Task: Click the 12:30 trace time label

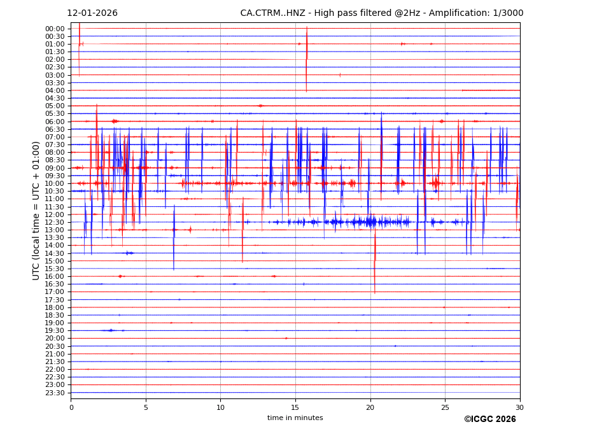Action: (55, 222)
